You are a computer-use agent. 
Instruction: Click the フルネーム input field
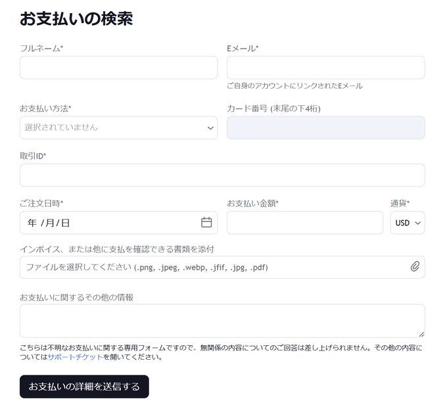tap(118, 68)
